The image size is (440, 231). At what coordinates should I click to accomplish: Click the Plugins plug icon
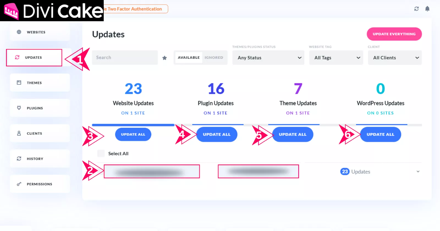click(x=19, y=108)
